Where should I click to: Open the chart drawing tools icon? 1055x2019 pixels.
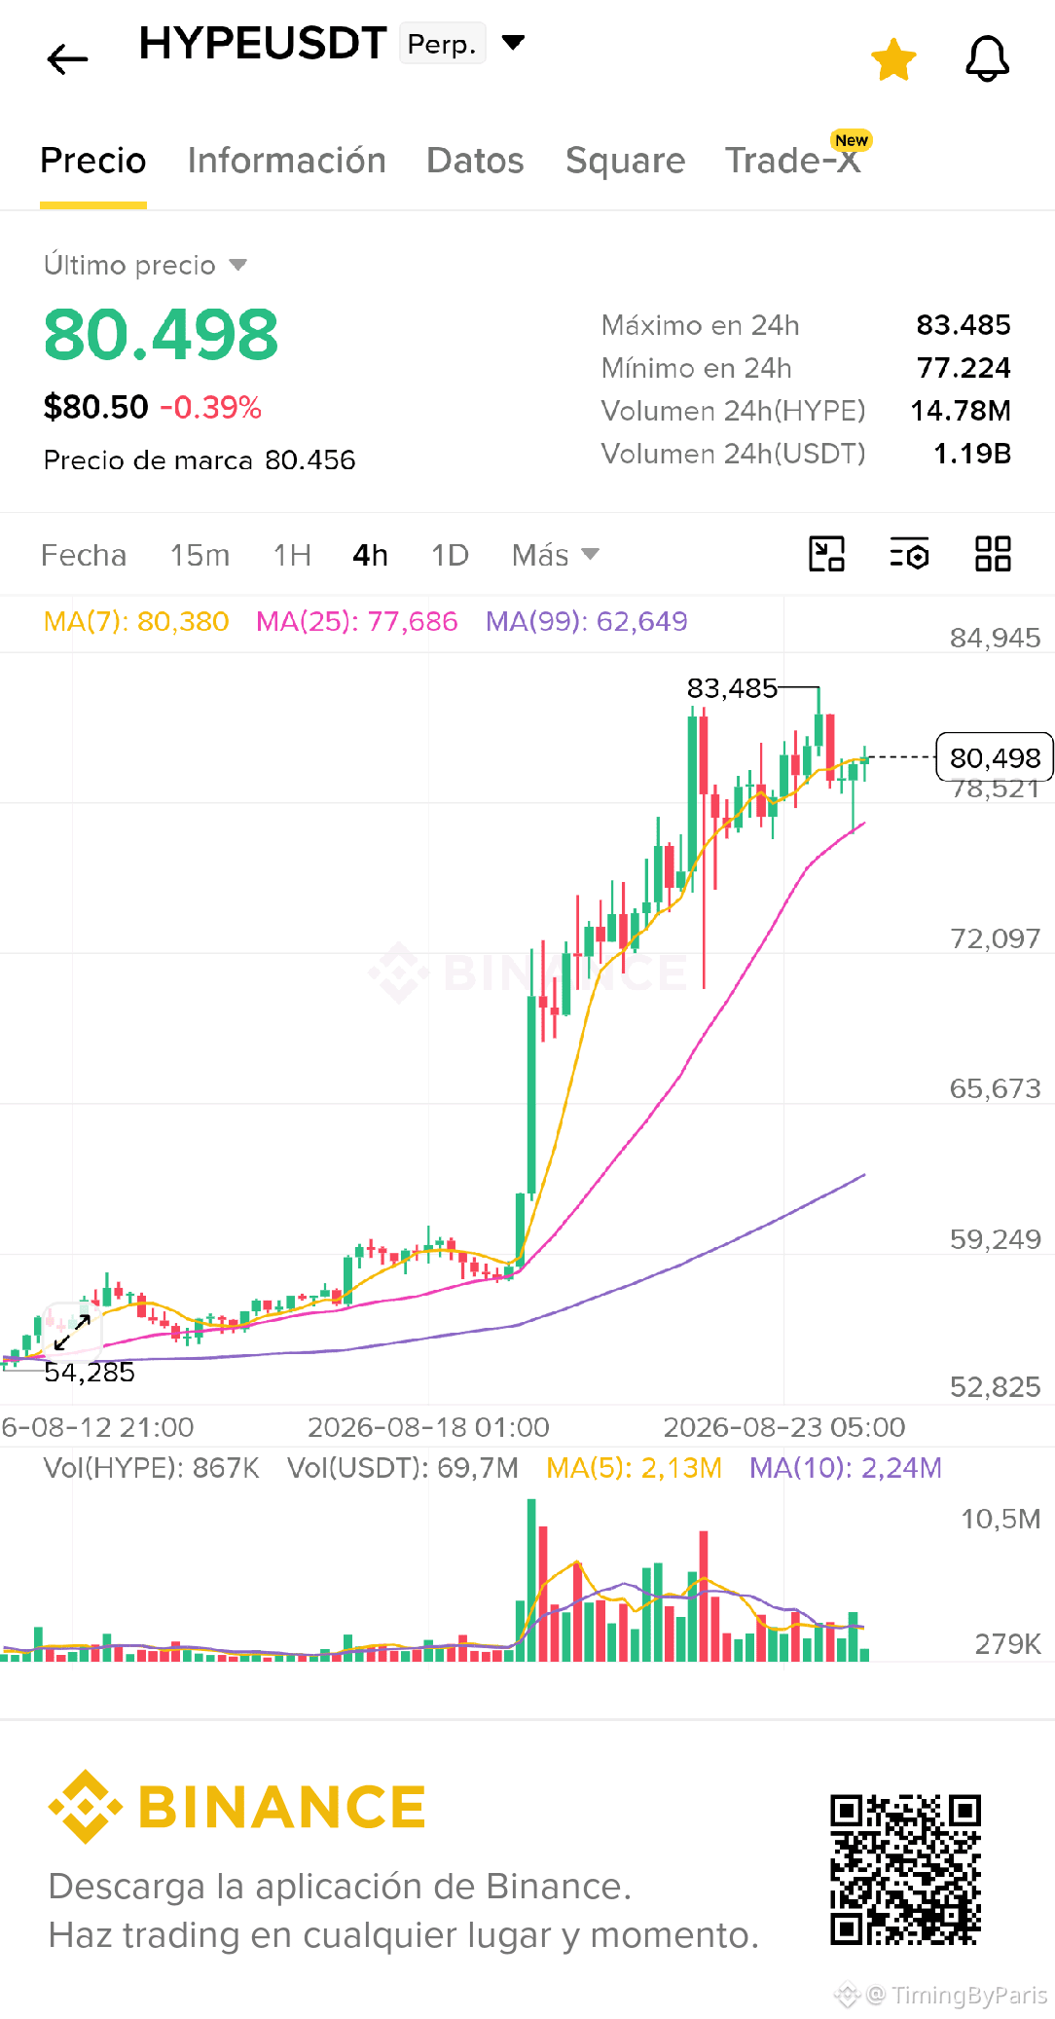(x=827, y=554)
